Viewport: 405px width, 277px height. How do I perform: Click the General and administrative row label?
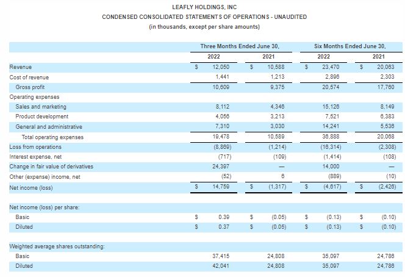tap(49, 127)
